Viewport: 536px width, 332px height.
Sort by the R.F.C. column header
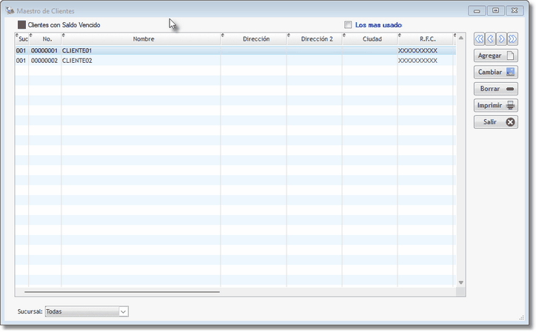click(426, 39)
